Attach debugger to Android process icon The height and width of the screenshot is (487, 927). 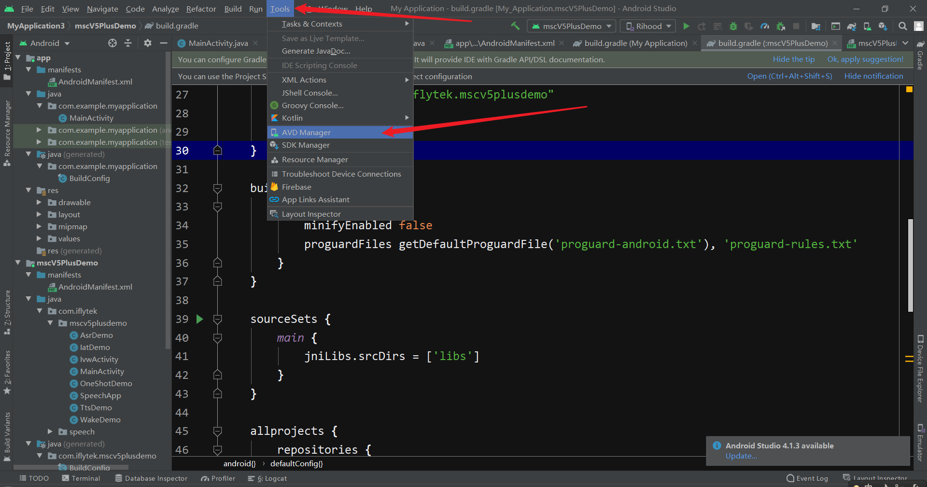pyautogui.click(x=781, y=26)
